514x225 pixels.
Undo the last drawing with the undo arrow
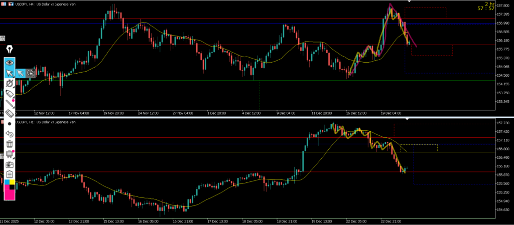coord(10,134)
